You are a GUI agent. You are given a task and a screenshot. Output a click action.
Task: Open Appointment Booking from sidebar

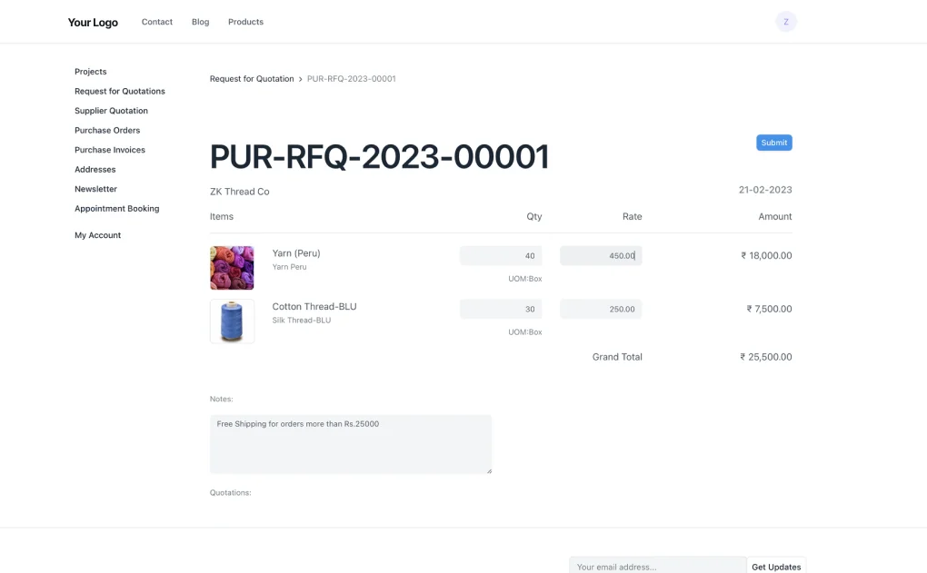[x=116, y=209]
